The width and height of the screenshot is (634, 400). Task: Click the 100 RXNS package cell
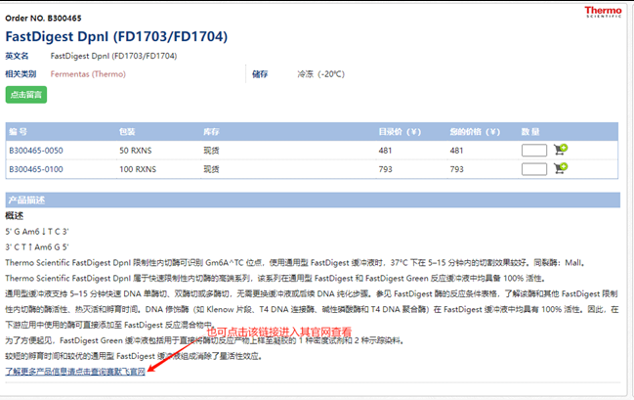pyautogui.click(x=138, y=169)
